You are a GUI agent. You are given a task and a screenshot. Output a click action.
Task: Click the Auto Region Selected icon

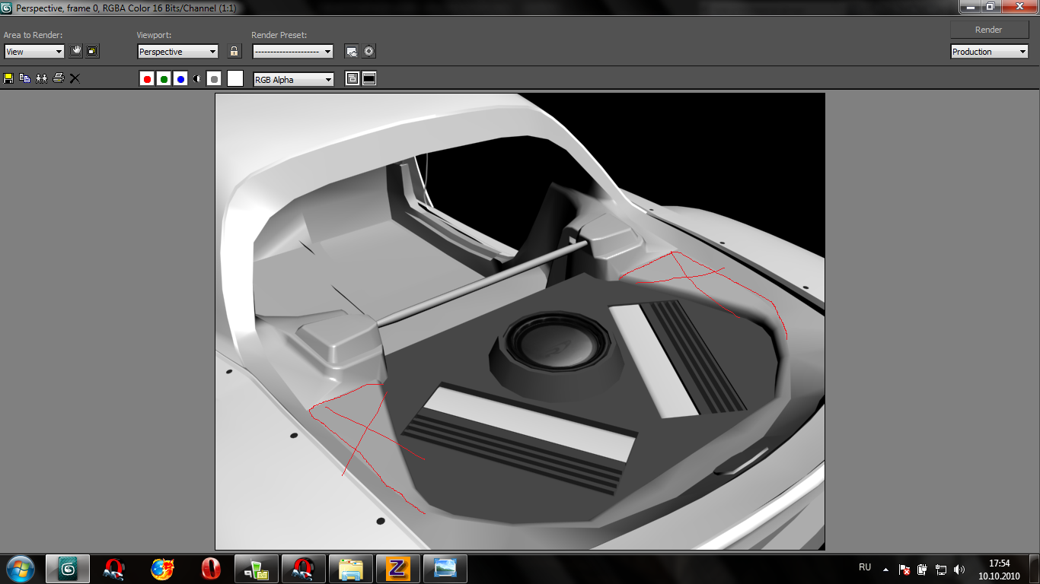tap(92, 52)
